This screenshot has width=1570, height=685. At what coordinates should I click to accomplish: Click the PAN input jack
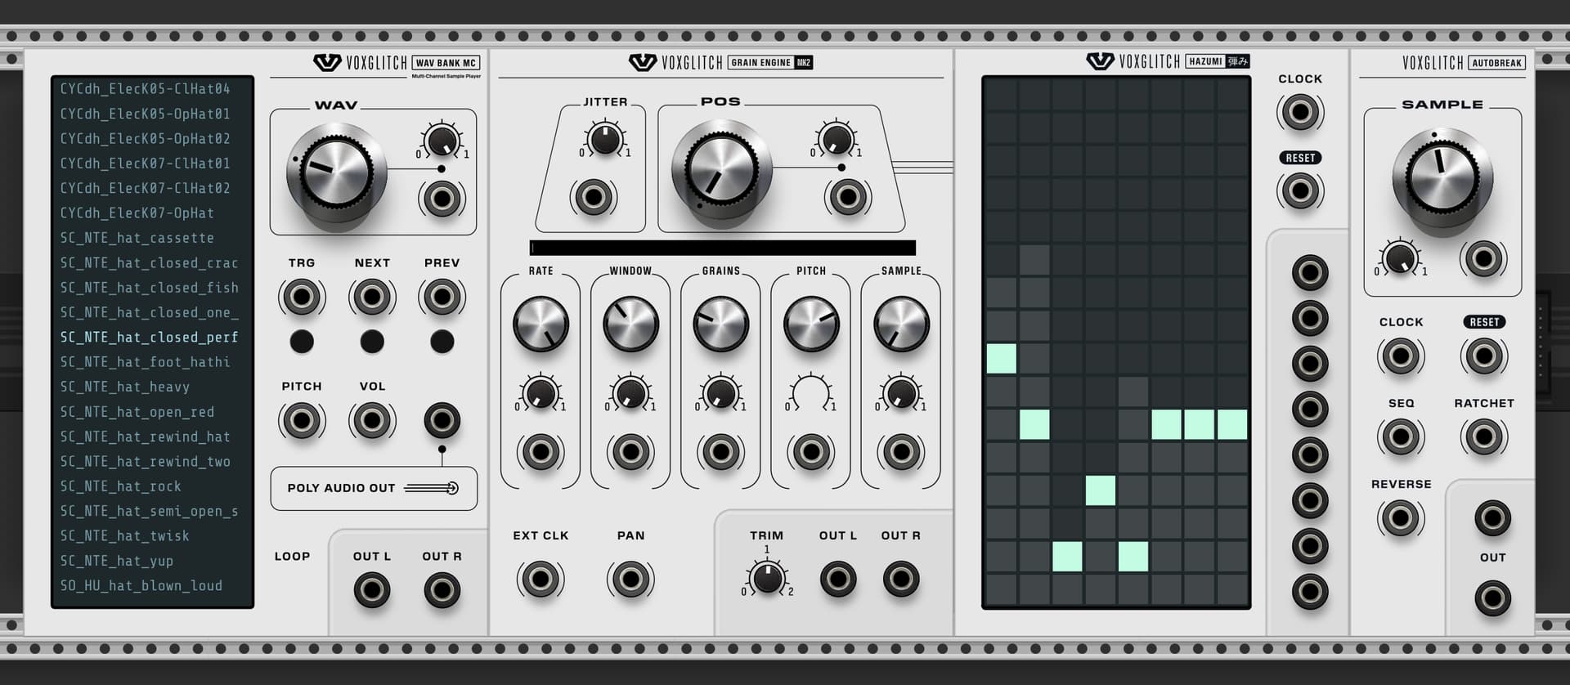630,579
